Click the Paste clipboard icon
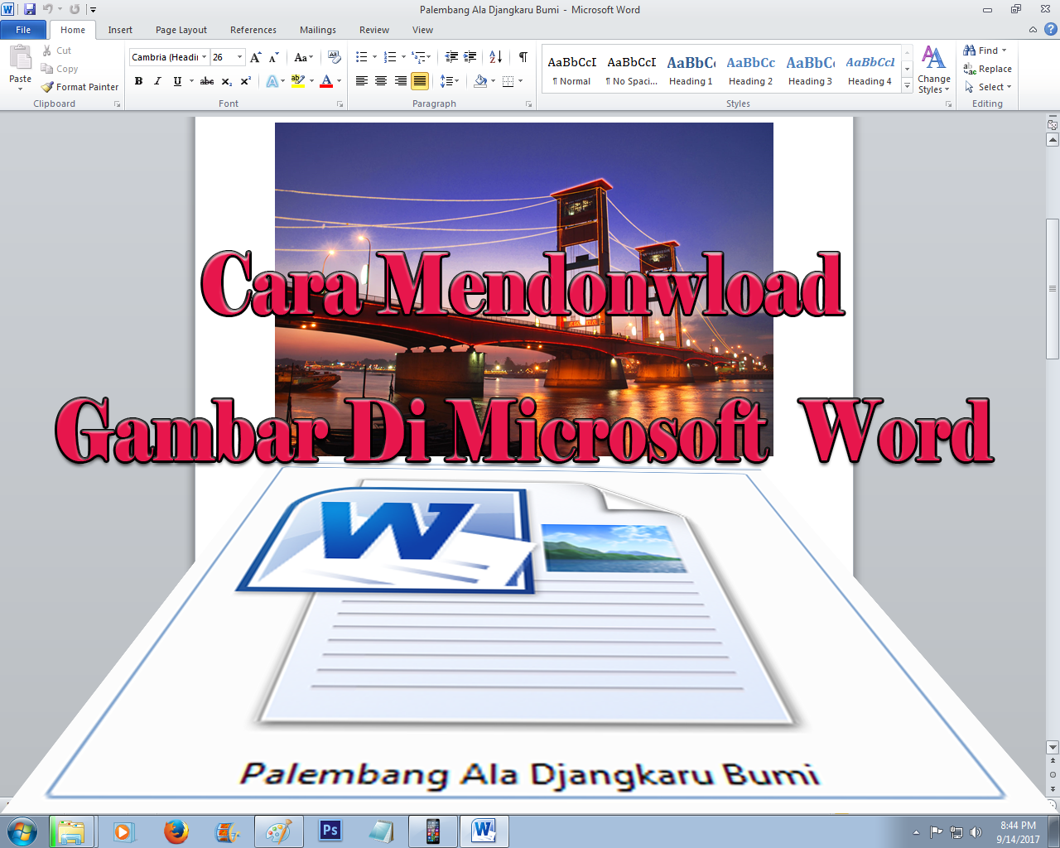1060x848 pixels. click(x=20, y=58)
